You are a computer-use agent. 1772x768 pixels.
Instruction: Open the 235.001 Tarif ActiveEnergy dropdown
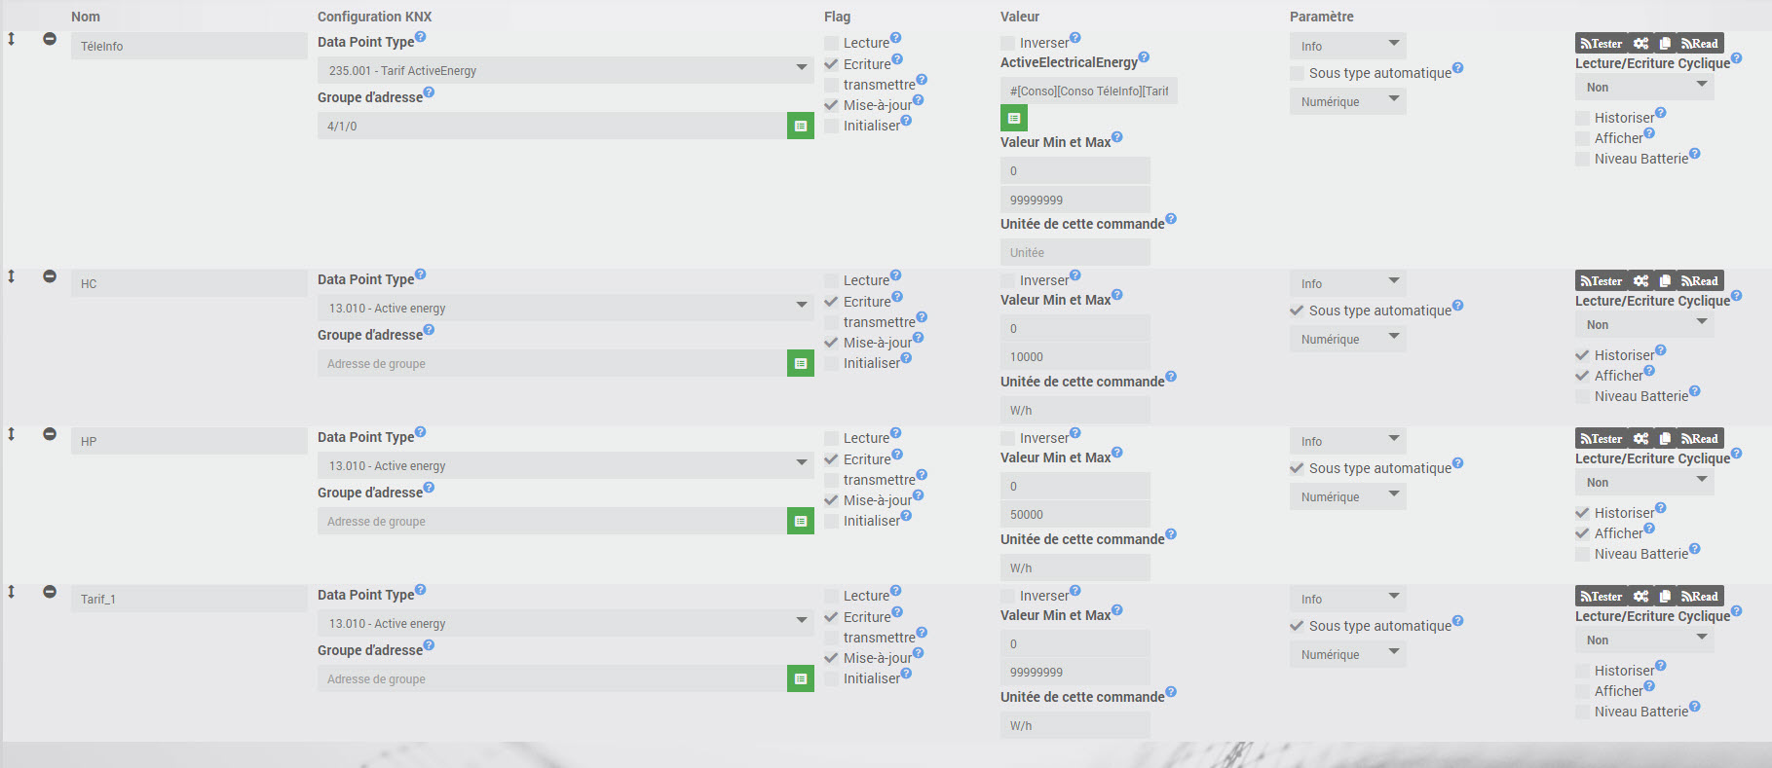click(565, 70)
